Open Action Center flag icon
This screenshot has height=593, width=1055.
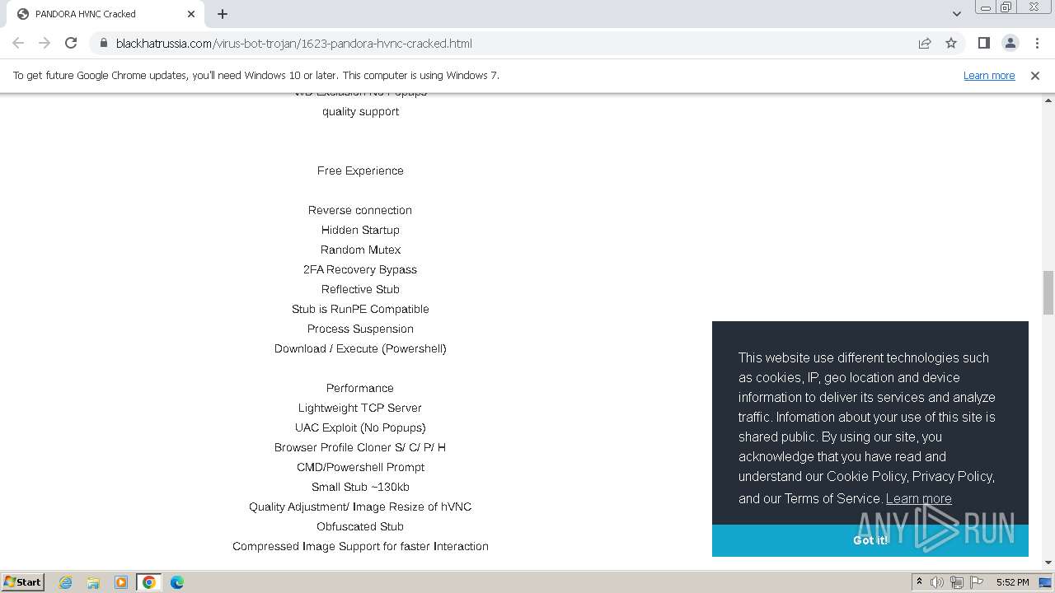tap(977, 582)
